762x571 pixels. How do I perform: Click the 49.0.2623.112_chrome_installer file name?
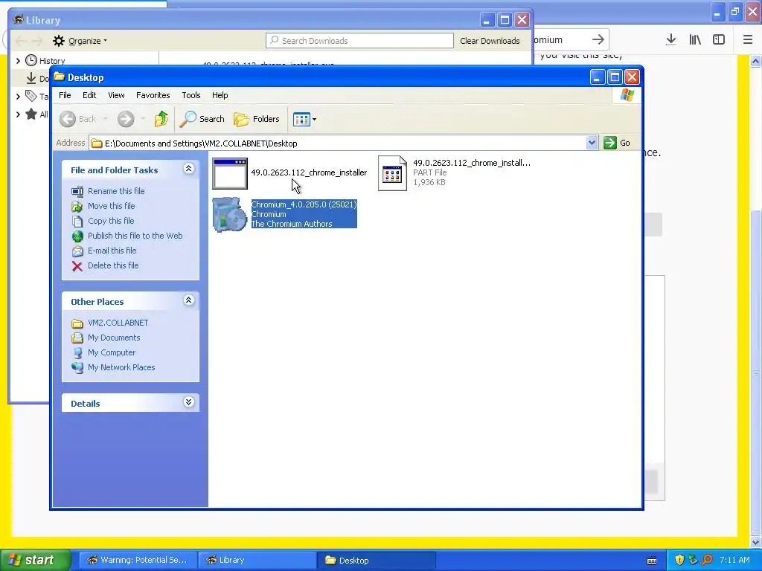309,172
